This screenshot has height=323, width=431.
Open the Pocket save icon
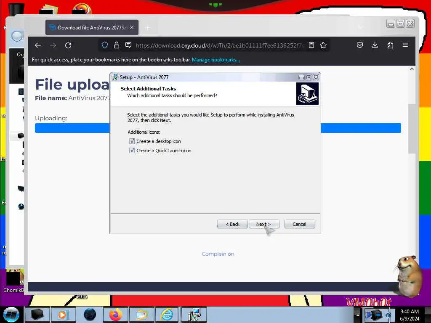[x=360, y=45]
